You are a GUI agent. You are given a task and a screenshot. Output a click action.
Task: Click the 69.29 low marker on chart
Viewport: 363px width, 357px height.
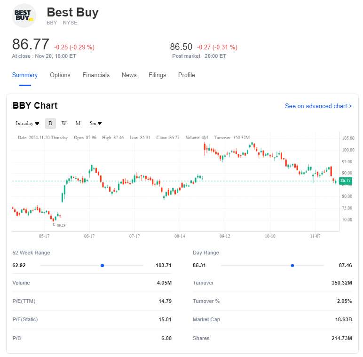[x=61, y=225]
